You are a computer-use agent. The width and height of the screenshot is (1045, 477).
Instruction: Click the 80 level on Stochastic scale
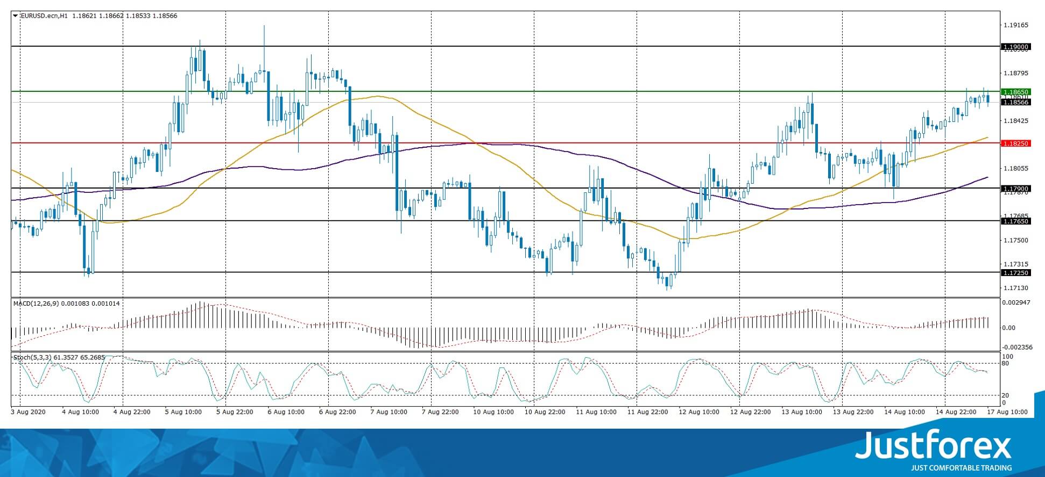[x=1006, y=364]
